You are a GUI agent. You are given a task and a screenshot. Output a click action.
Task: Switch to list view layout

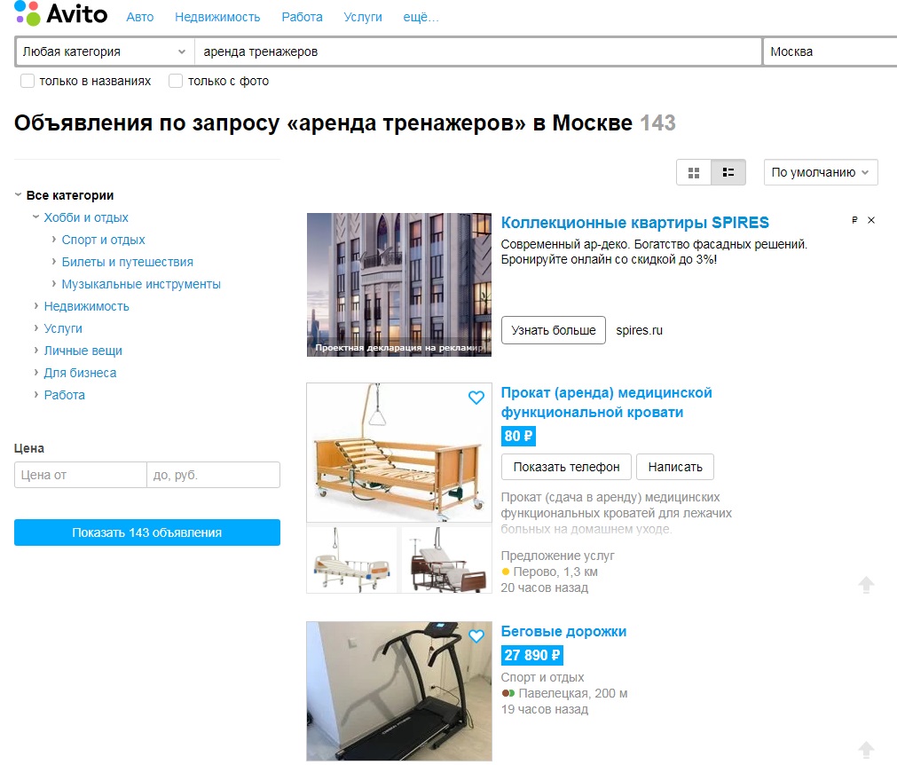[x=728, y=172]
